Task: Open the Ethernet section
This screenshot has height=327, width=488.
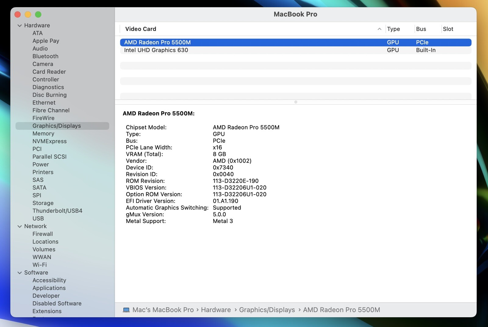Action: pos(44,102)
